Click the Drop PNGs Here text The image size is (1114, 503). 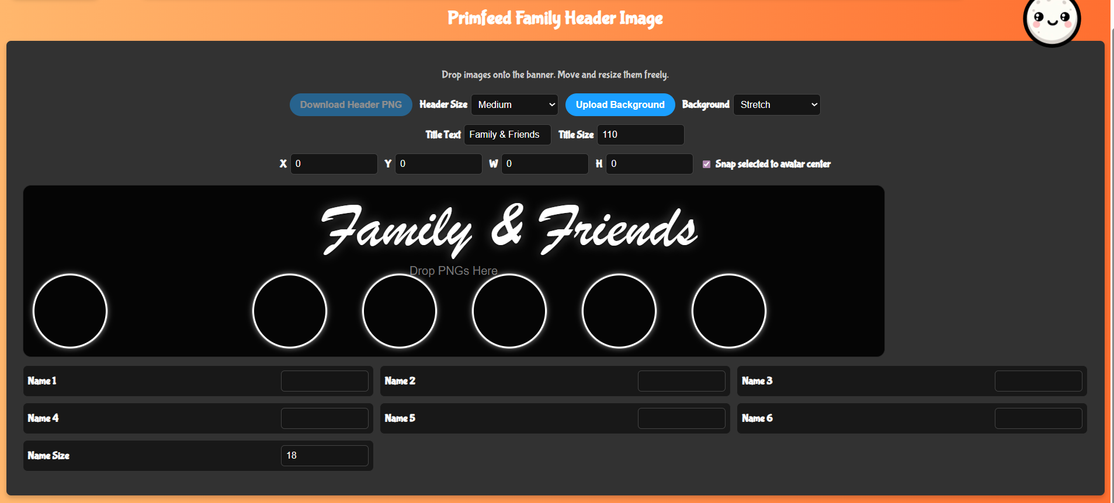[453, 271]
